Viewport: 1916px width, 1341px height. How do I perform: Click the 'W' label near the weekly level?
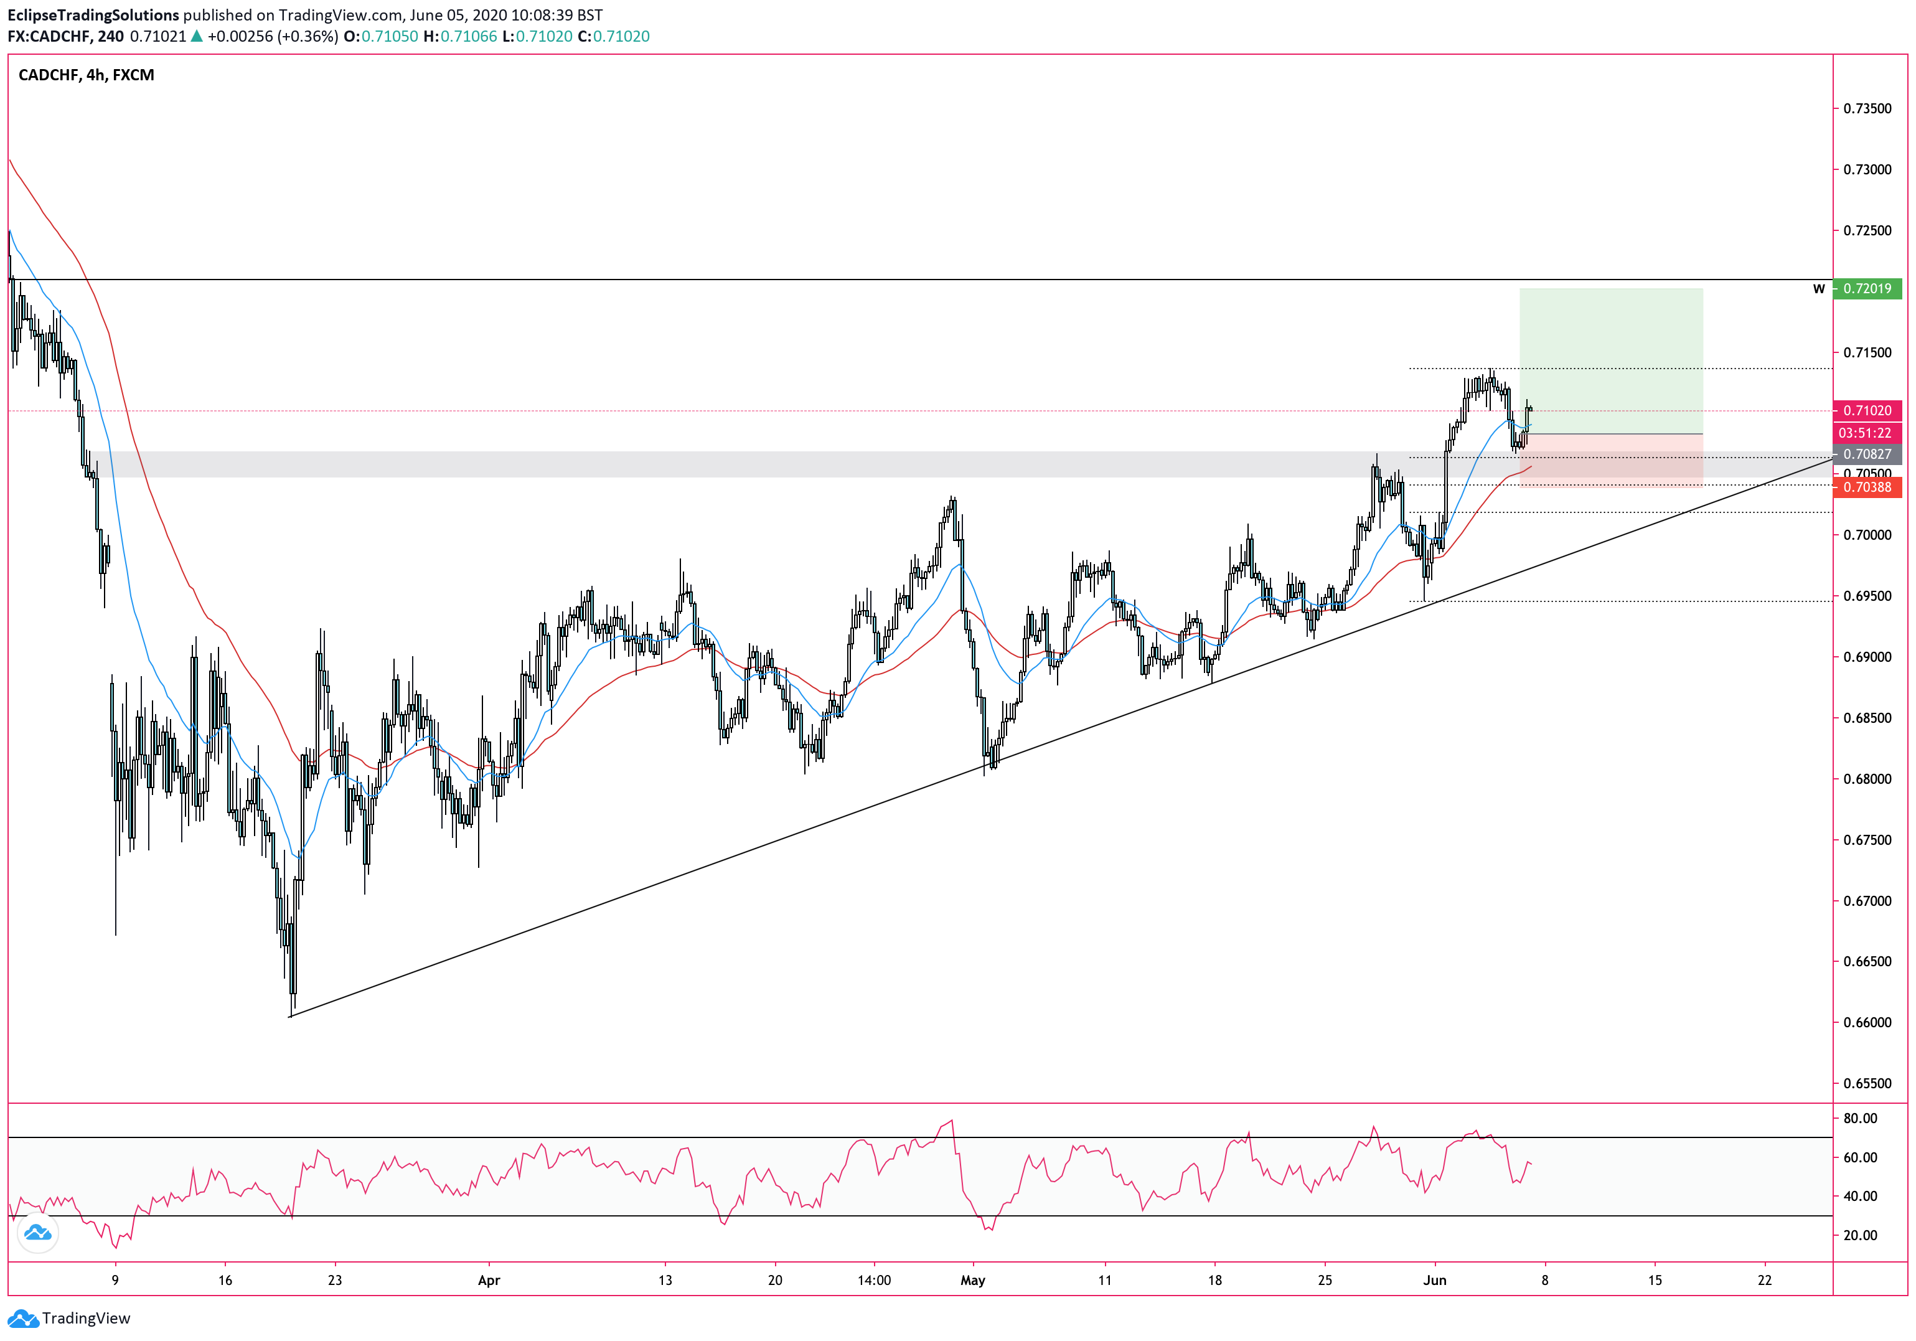[1818, 289]
